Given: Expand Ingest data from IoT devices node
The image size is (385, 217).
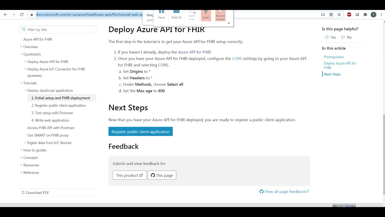Looking at the screenshot, I should pos(25,143).
